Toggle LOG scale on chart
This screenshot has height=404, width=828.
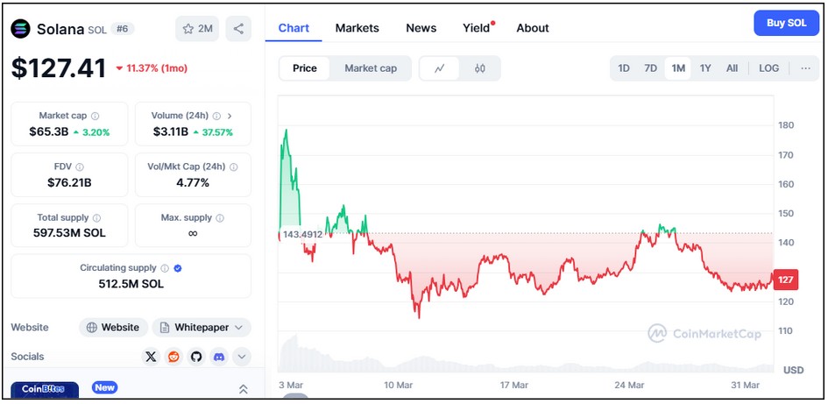768,68
